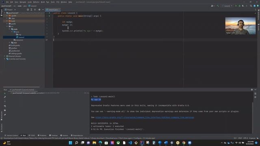This screenshot has height=146, width=260.
Task: Click the wrench icon in Run panel
Action: (x=5, y=97)
